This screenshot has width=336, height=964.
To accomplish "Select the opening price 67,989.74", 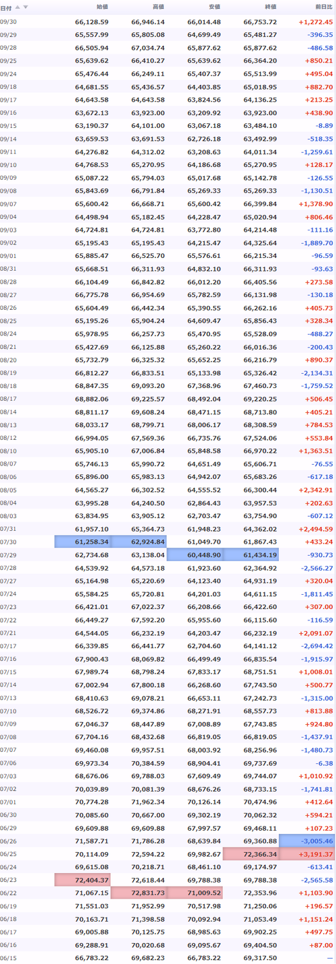I will (x=91, y=672).
